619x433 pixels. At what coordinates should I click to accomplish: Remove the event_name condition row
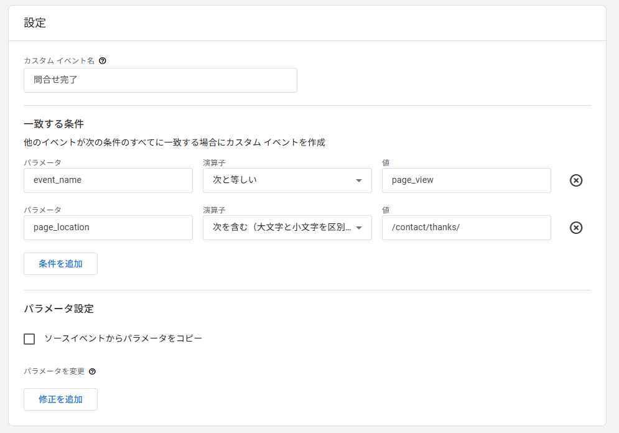(x=576, y=180)
